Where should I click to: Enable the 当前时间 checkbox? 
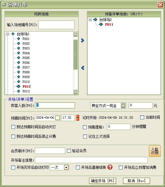pos(142,117)
